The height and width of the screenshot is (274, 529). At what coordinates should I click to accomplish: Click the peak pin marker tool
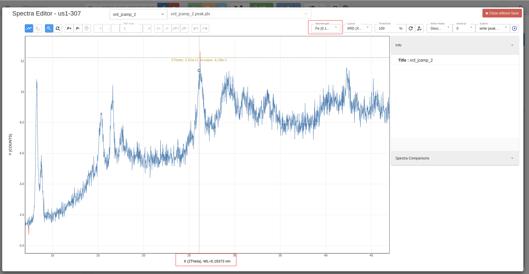(x=86, y=28)
